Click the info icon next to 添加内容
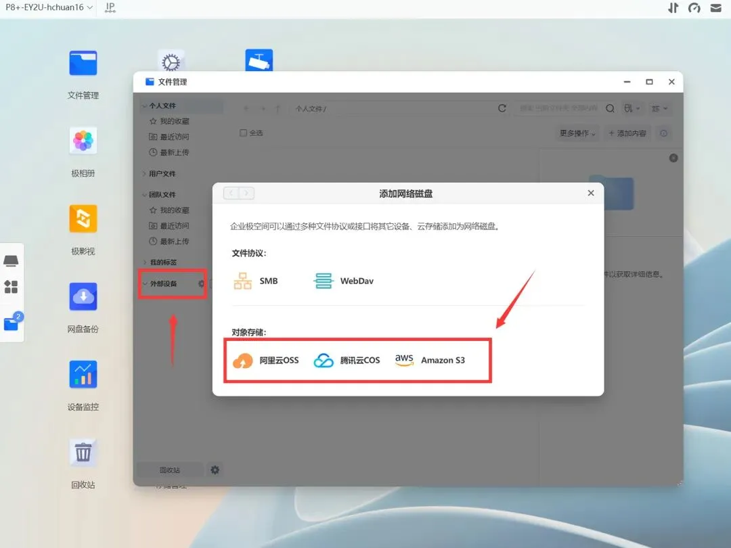This screenshot has width=731, height=548. pos(663,133)
